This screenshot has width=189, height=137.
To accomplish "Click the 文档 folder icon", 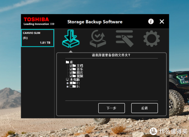I will [74, 66].
